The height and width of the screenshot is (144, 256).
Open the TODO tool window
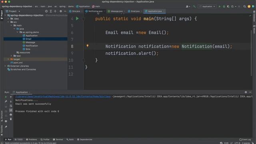pos(18,140)
